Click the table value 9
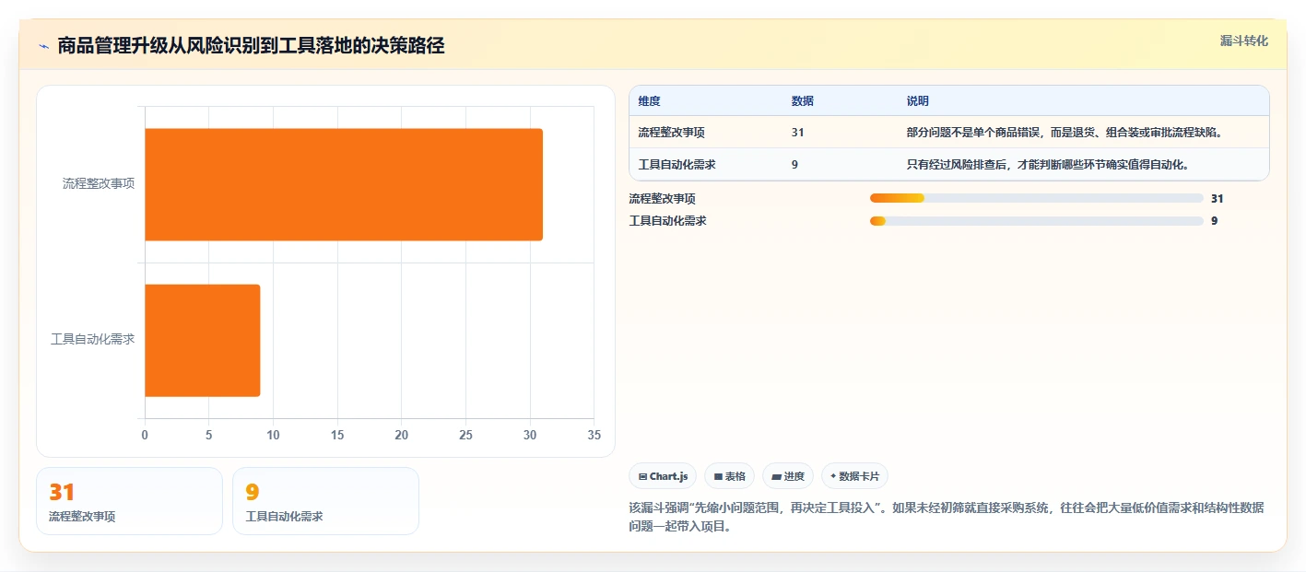1306x572 pixels. point(794,165)
